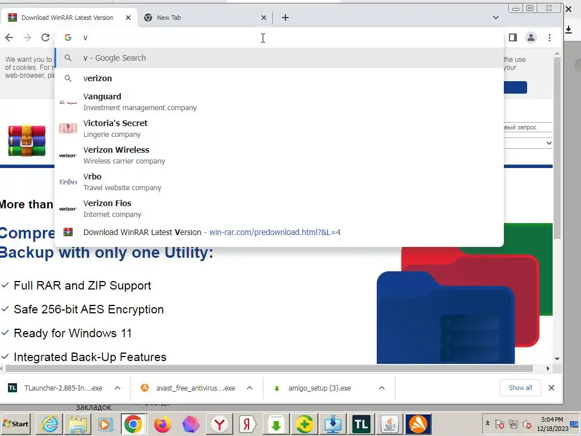Close the New Tab tab
Image resolution: width=581 pixels, height=436 pixels.
263,18
